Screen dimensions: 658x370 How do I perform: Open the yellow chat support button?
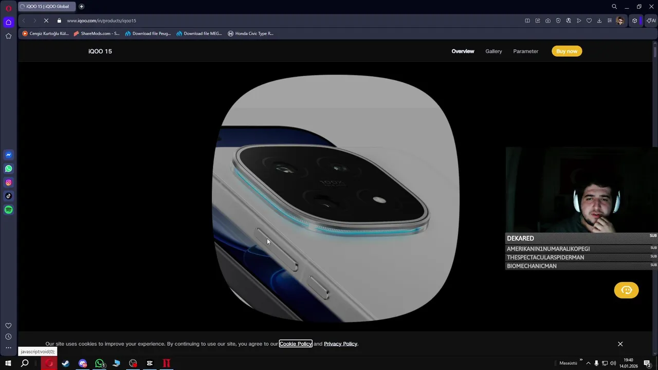click(x=626, y=290)
